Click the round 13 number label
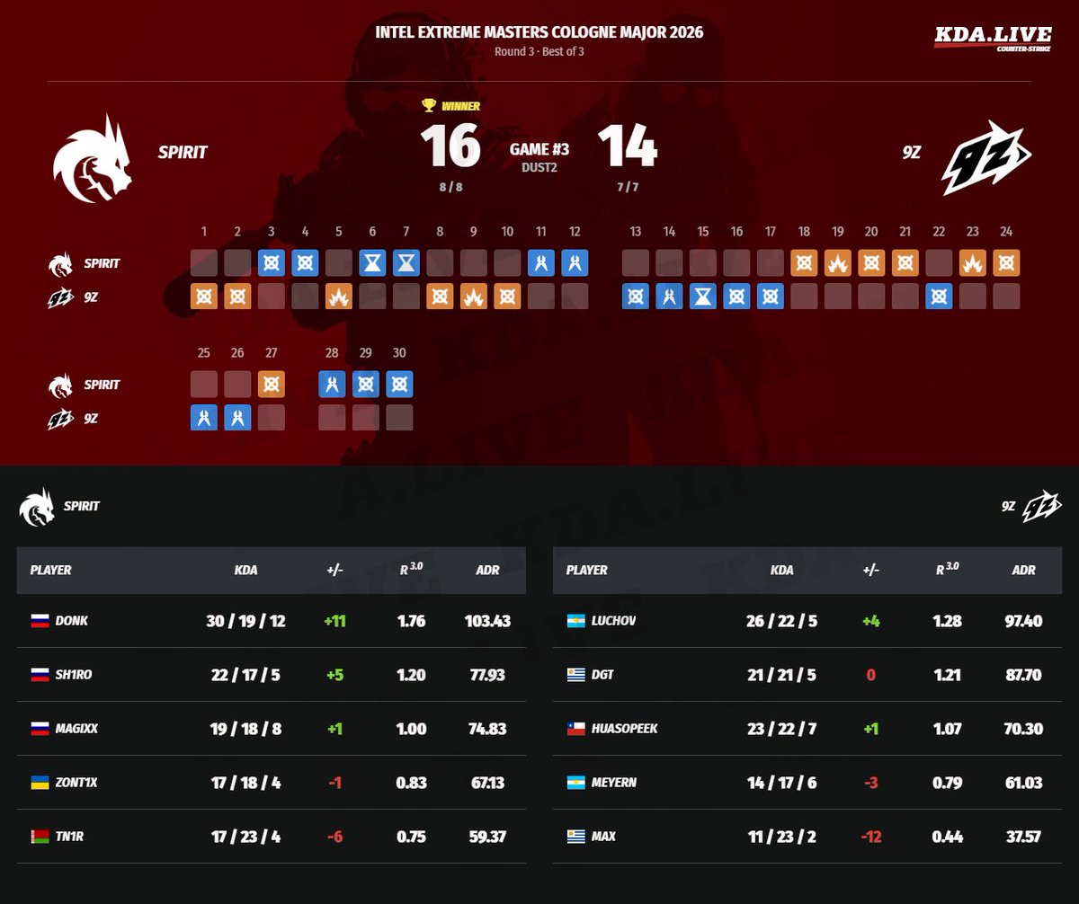Image resolution: width=1079 pixels, height=904 pixels. [x=636, y=232]
